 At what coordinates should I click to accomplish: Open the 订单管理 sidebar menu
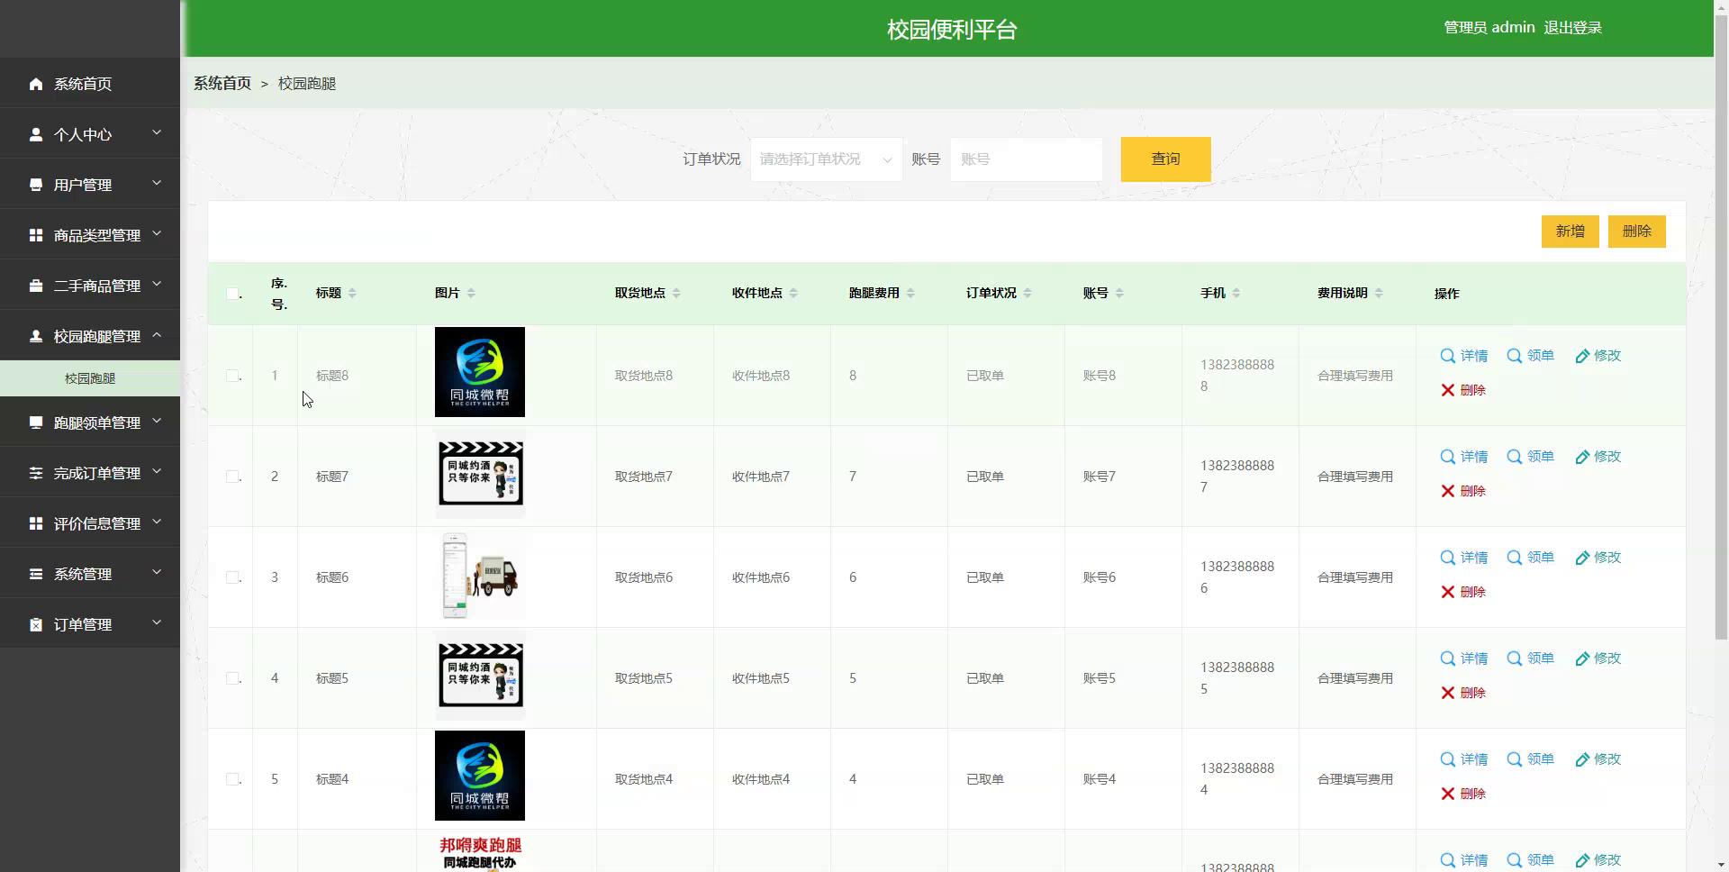tap(90, 624)
